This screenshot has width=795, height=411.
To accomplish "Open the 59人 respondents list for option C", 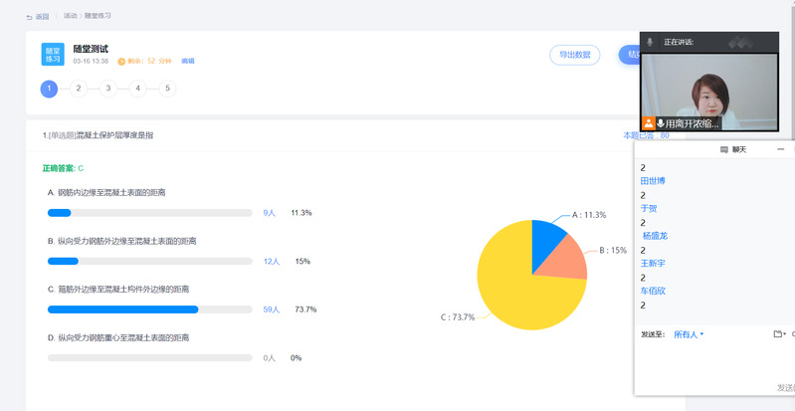I will 271,309.
